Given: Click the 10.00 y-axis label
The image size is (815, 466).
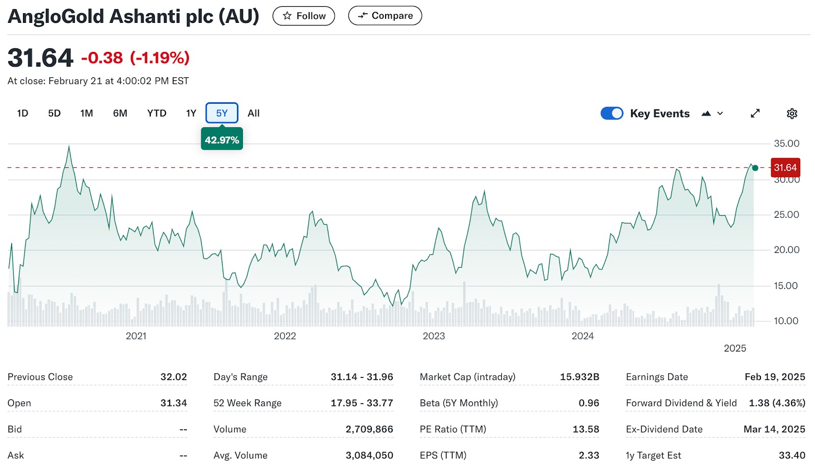Looking at the screenshot, I should (786, 321).
